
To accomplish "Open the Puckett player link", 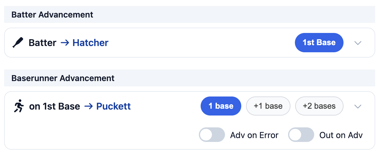I will coord(114,106).
